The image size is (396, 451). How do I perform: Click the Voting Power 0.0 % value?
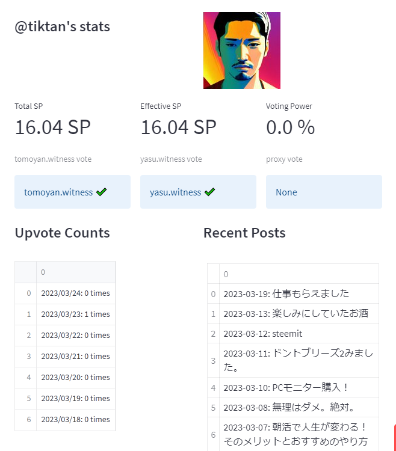pos(291,127)
